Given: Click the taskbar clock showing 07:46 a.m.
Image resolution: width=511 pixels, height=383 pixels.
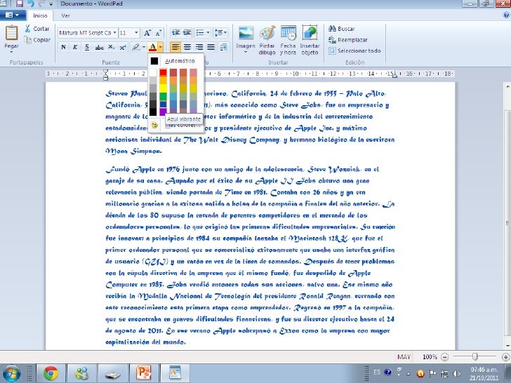Looking at the screenshot, I should pos(484,370).
